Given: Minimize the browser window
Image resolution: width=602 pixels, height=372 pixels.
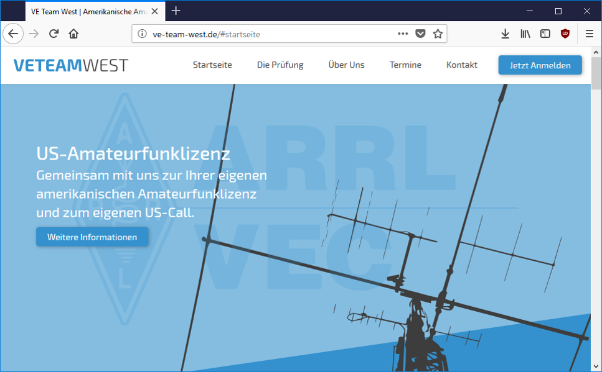Looking at the screenshot, I should 530,11.
